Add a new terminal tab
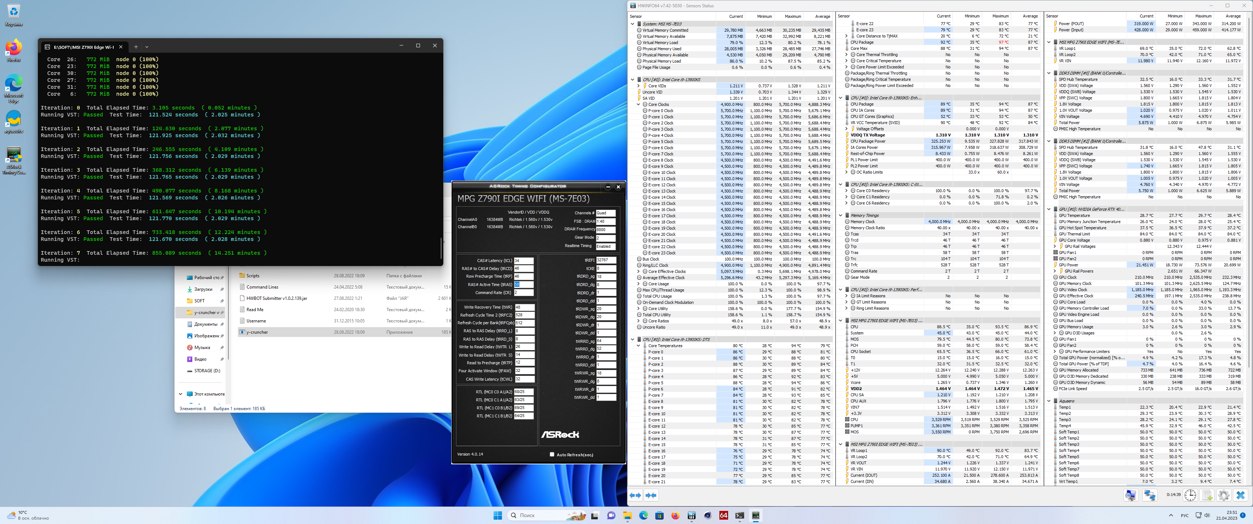This screenshot has height=524, width=1253. click(x=136, y=47)
